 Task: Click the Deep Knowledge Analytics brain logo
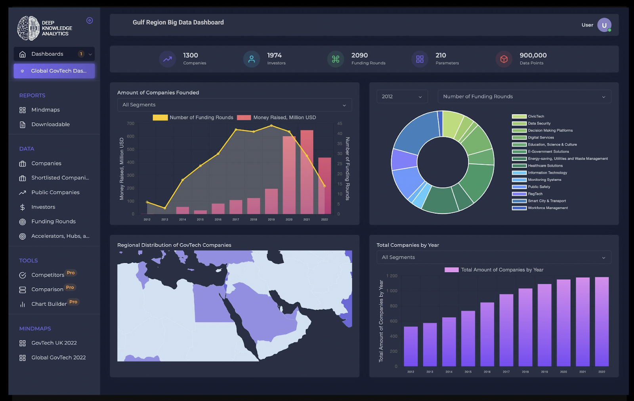(29, 28)
